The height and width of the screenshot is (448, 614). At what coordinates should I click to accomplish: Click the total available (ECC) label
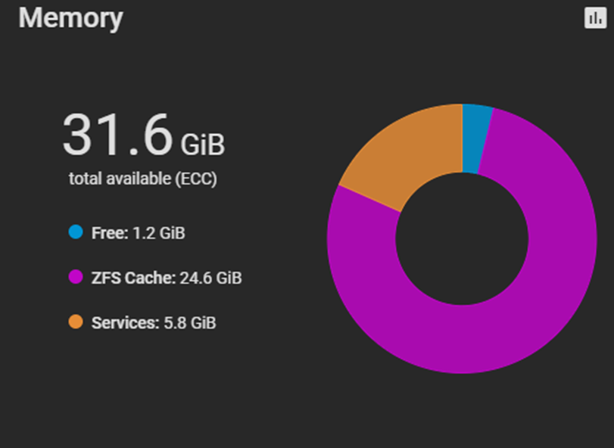point(143,179)
